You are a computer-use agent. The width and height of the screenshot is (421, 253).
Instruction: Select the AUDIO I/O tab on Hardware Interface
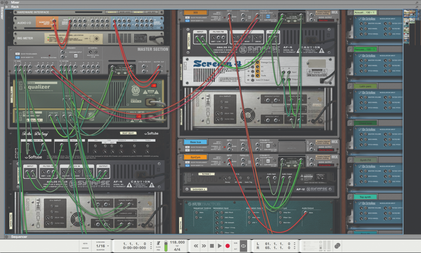[x=112, y=12]
